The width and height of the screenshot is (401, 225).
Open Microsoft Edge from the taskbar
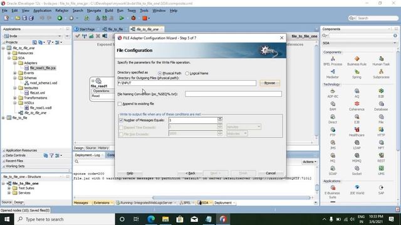click(151, 219)
